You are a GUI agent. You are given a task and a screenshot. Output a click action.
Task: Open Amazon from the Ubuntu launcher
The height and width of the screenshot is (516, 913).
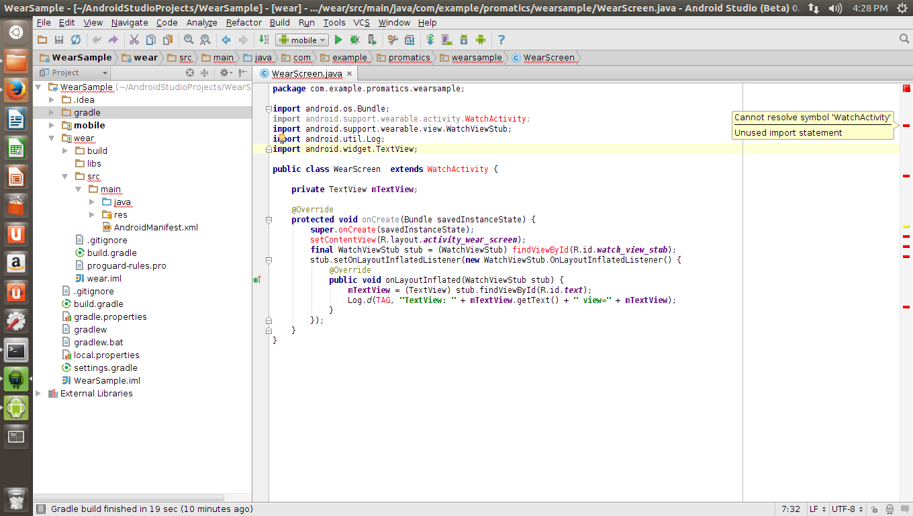click(16, 263)
